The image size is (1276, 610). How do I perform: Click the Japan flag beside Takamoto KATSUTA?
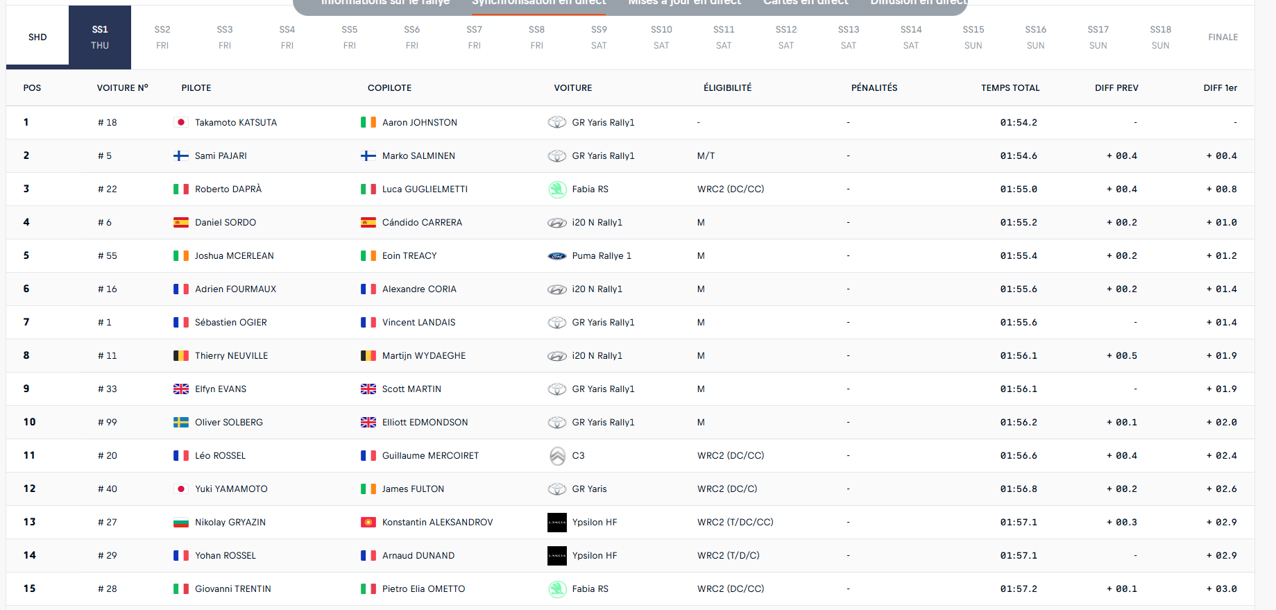181,122
